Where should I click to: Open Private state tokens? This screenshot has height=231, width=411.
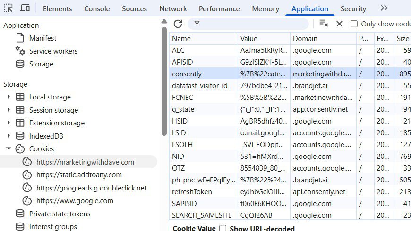60,214
